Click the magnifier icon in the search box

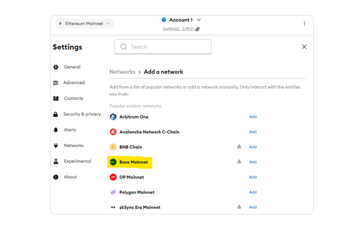(x=124, y=47)
